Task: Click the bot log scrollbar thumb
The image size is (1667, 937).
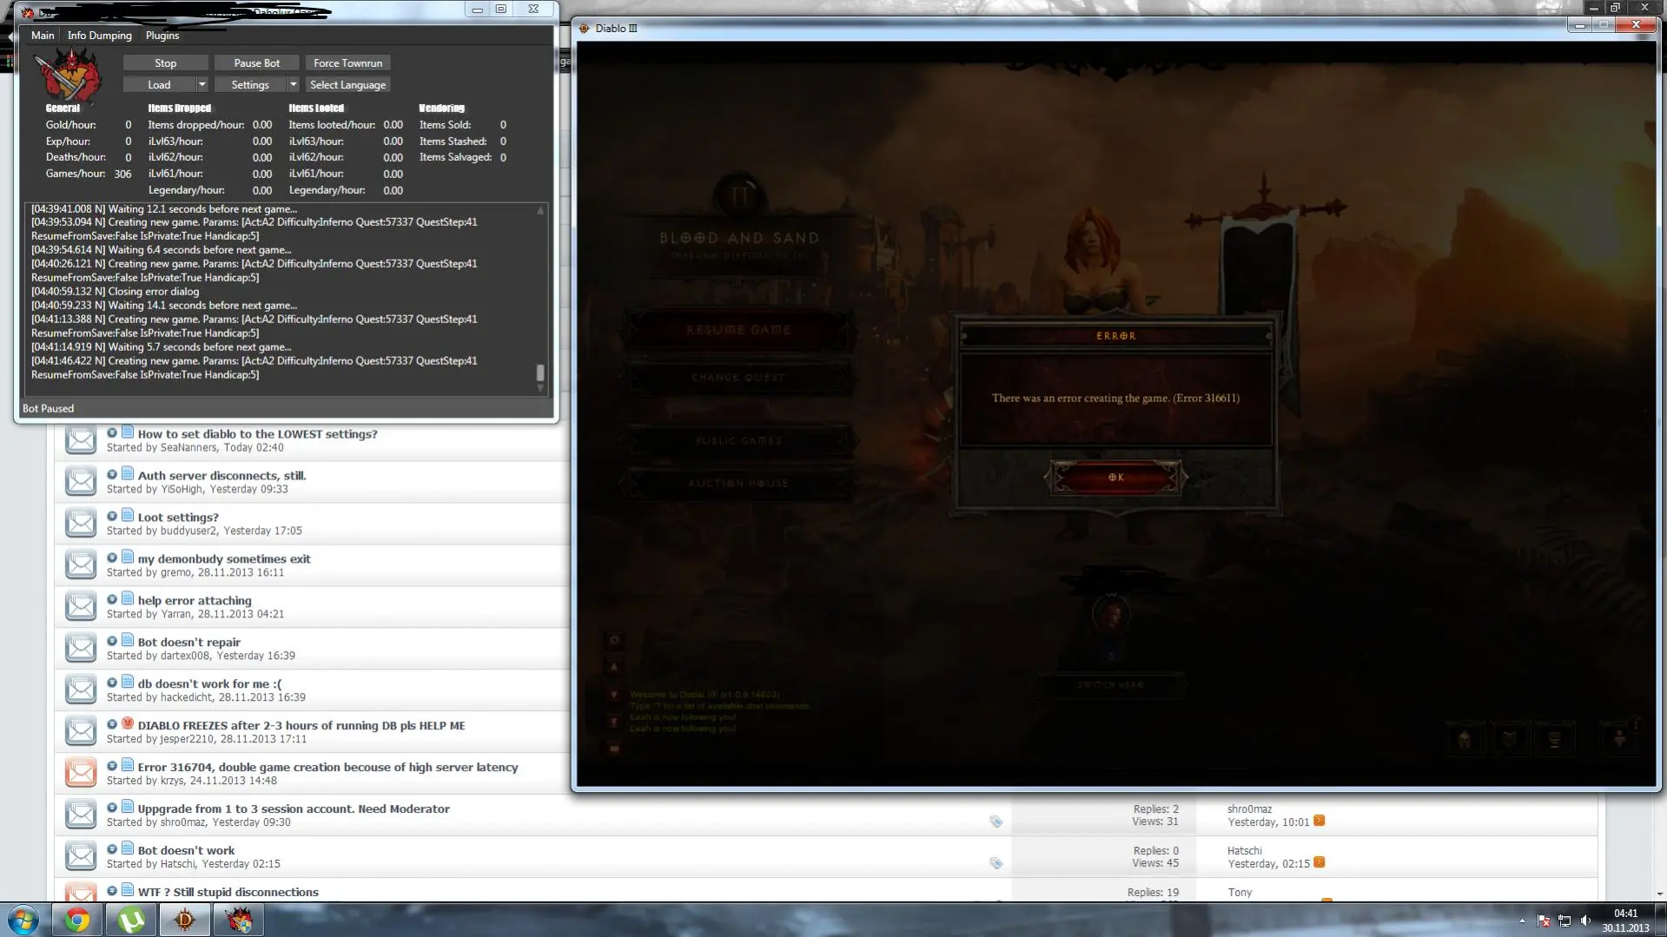Action: 540,373
